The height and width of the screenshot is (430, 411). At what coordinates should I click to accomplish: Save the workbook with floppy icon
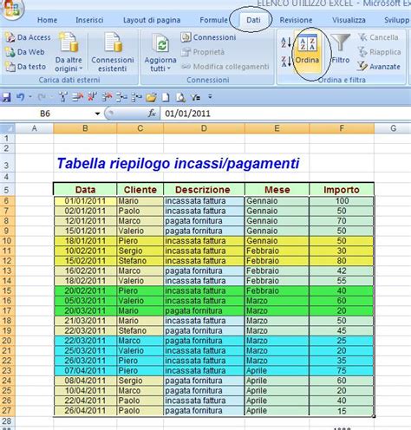[x=6, y=97]
